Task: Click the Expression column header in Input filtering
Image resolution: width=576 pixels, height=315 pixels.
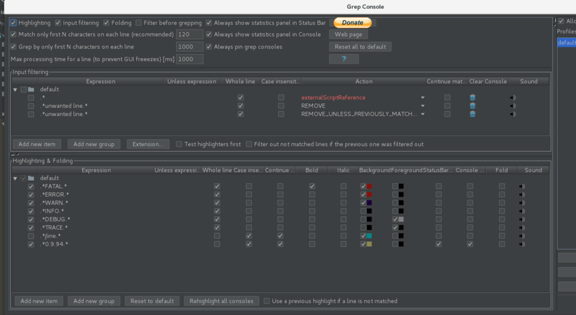Action: coord(101,81)
